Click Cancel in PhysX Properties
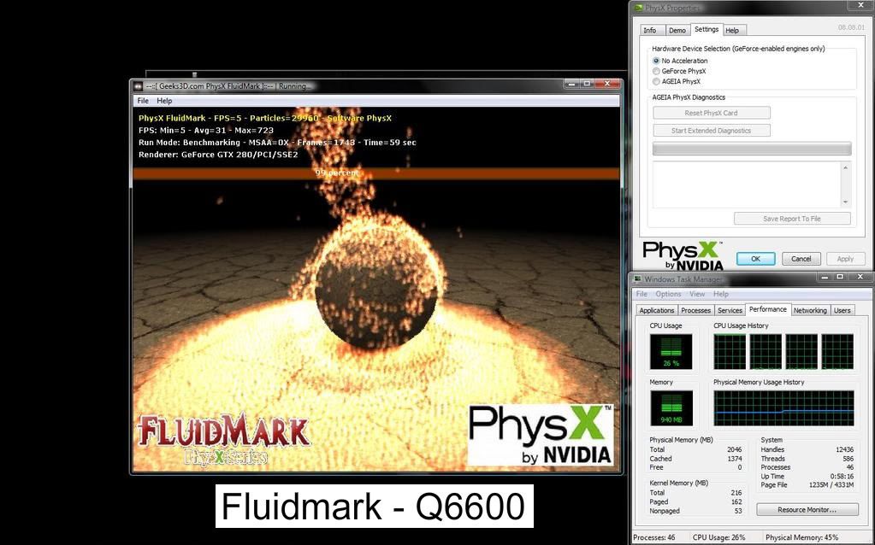This screenshot has width=875, height=545. click(801, 259)
